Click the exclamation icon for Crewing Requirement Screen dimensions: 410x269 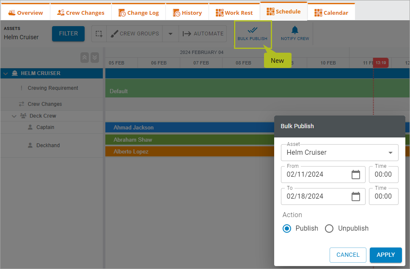[x=22, y=88]
